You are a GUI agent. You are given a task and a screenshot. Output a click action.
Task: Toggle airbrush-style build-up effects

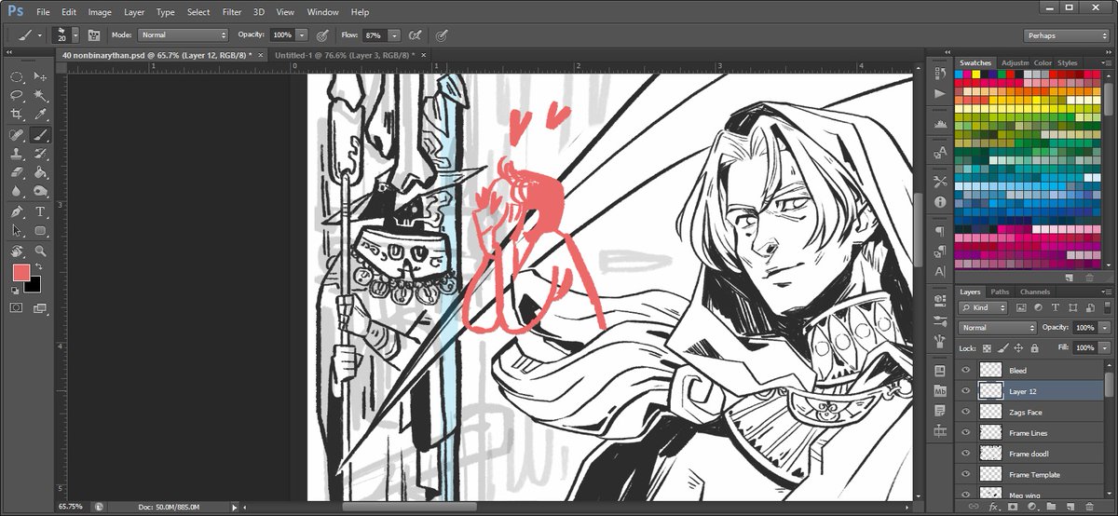pos(416,34)
